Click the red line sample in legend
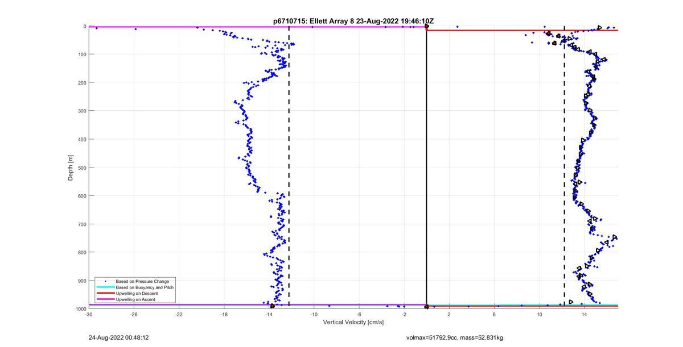Image resolution: width=683 pixels, height=347 pixels. (105, 293)
